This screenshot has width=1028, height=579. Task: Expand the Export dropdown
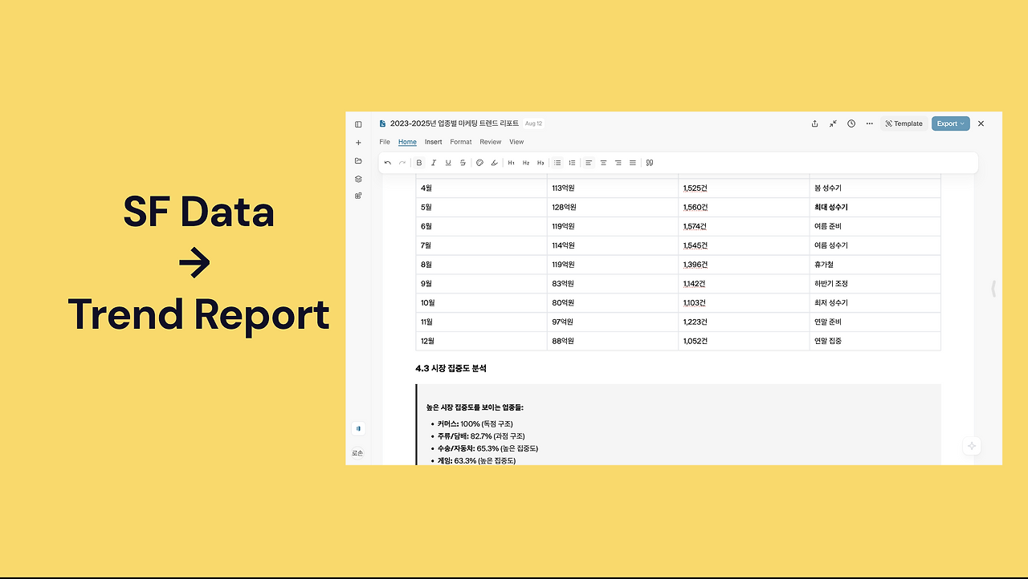(951, 123)
